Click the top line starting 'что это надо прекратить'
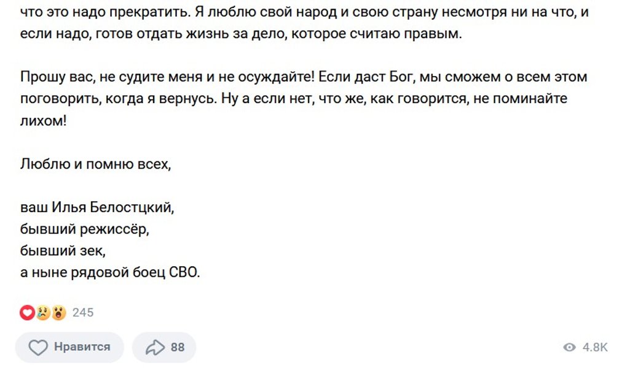 [x=305, y=12]
